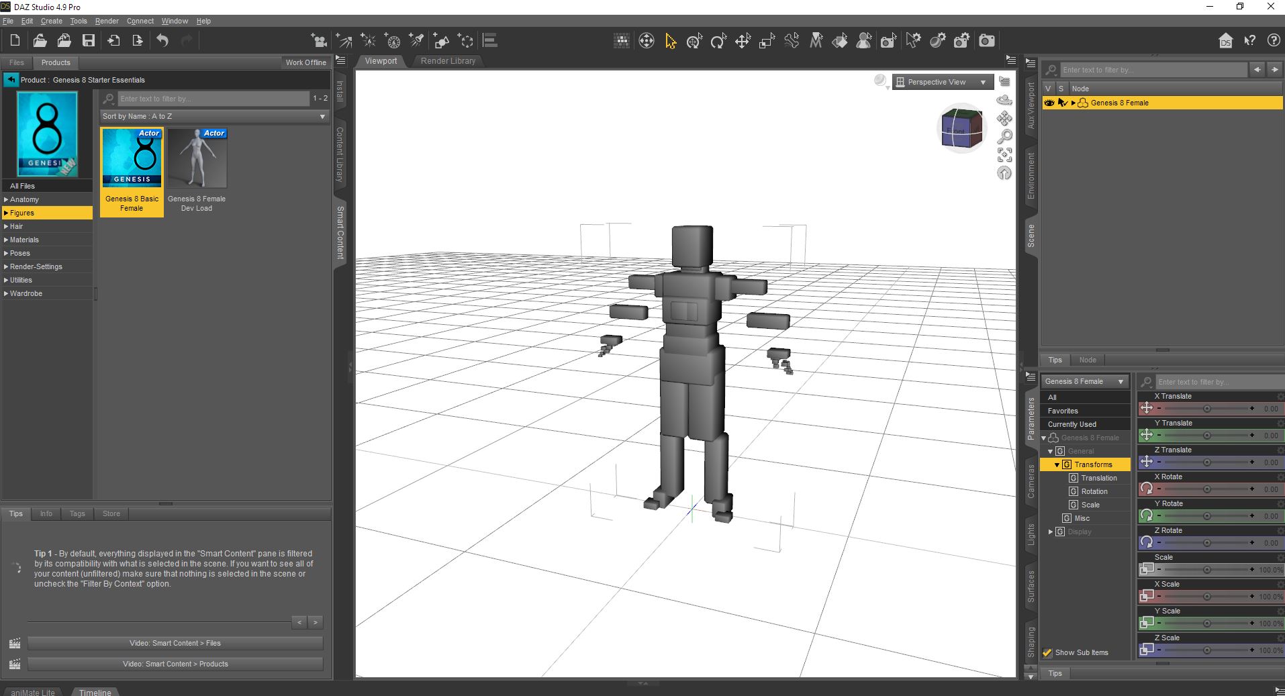Create a new point light
This screenshot has height=696, width=1285.
[368, 41]
